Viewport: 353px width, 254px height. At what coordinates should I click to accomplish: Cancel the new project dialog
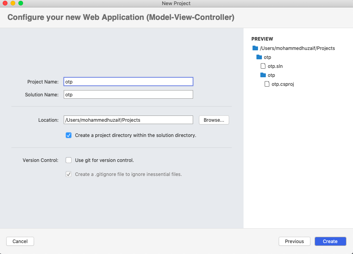click(20, 241)
